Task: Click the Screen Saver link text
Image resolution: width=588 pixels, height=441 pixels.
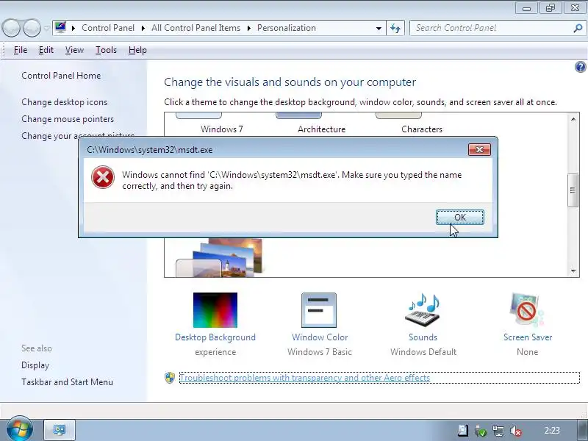Action: tap(528, 337)
